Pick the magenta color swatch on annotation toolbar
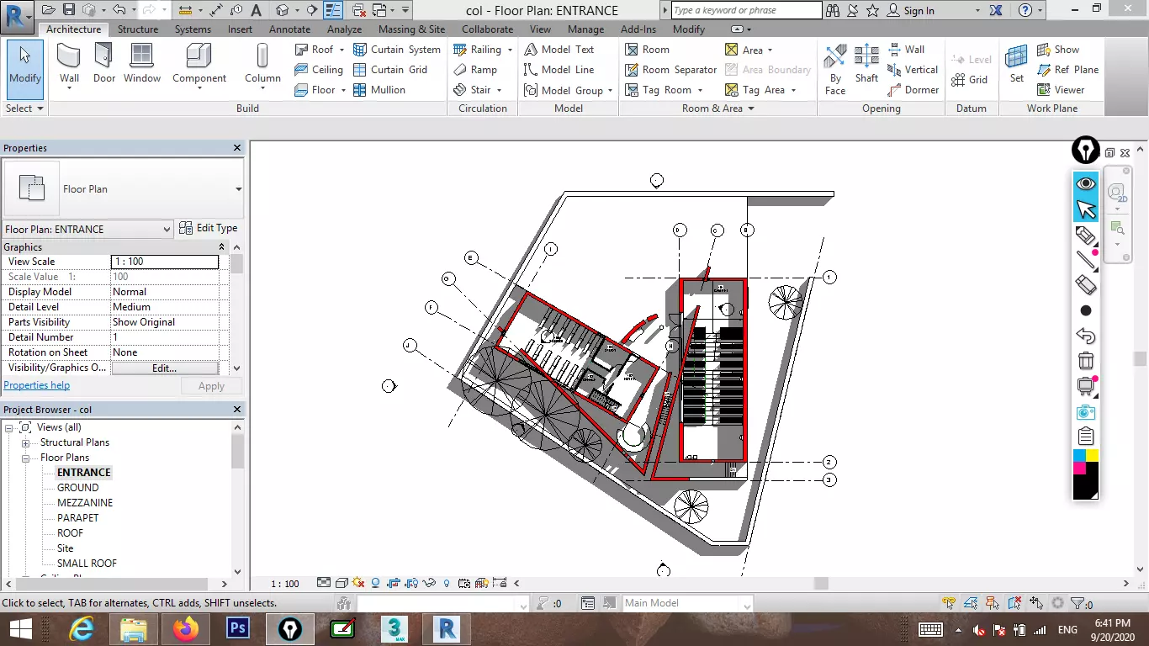The image size is (1149, 646). tap(1079, 469)
